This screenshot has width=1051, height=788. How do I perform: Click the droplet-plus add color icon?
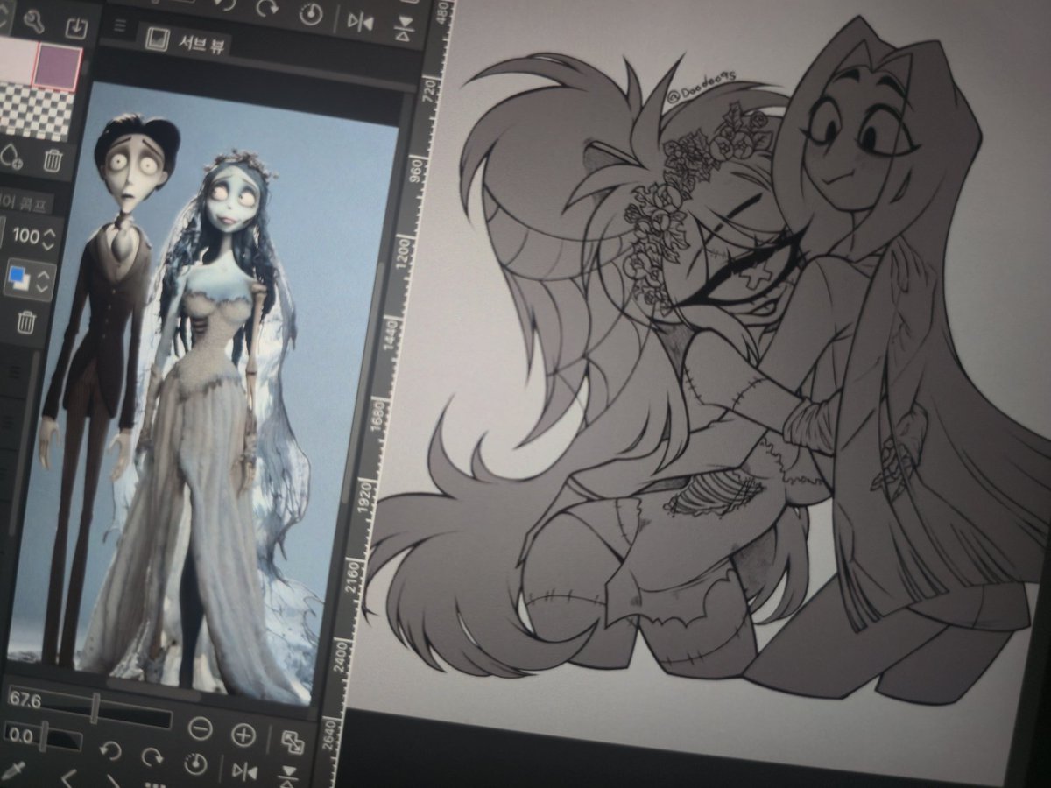click(x=11, y=157)
